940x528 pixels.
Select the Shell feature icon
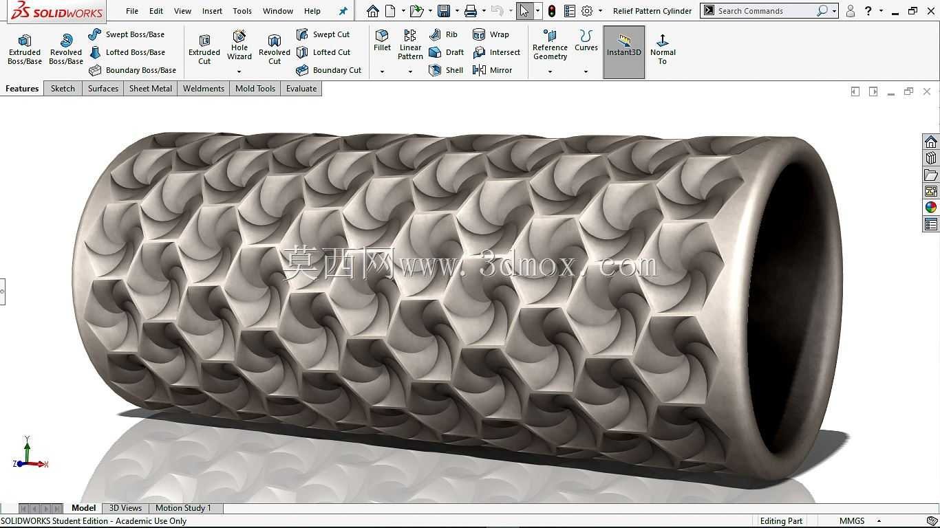point(435,70)
